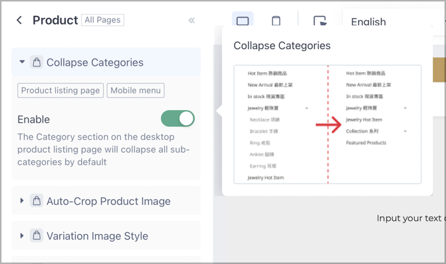Click the bag icon beside Variation Image Style
The width and height of the screenshot is (446, 264).
(x=37, y=235)
